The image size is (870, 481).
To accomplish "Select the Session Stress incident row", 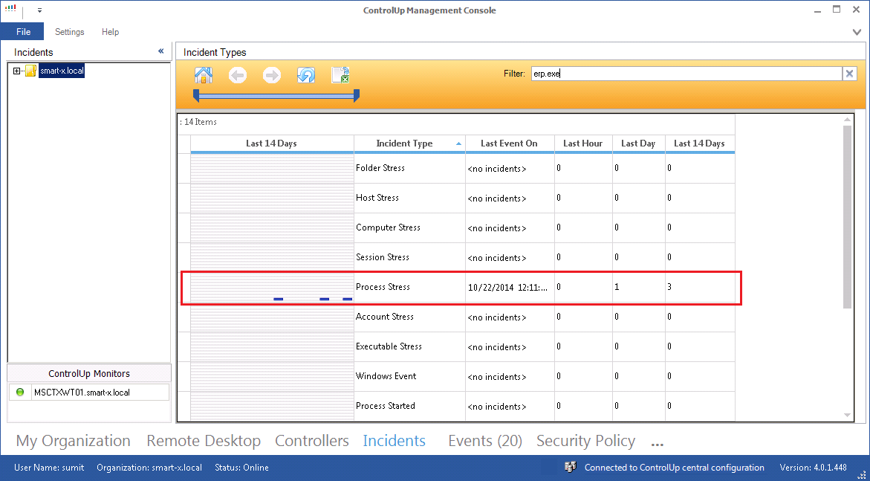I will click(x=457, y=257).
